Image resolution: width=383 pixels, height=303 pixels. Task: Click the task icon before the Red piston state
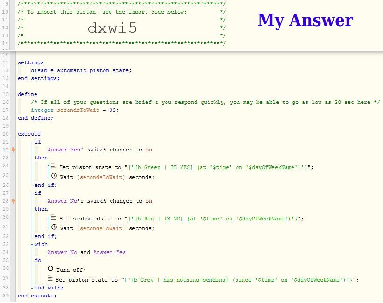tap(54, 218)
